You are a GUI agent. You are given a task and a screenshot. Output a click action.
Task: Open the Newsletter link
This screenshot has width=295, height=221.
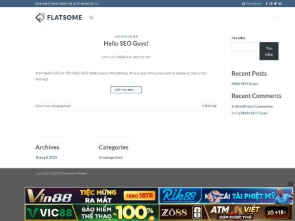pyautogui.click(x=252, y=3)
